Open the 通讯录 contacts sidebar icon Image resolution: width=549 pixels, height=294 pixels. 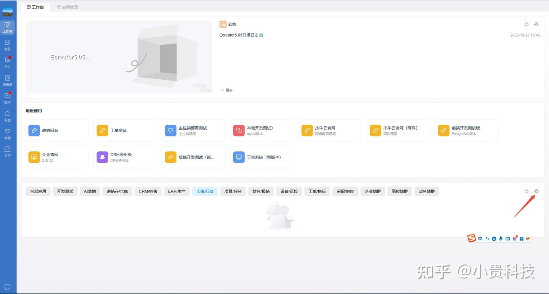pos(7,80)
